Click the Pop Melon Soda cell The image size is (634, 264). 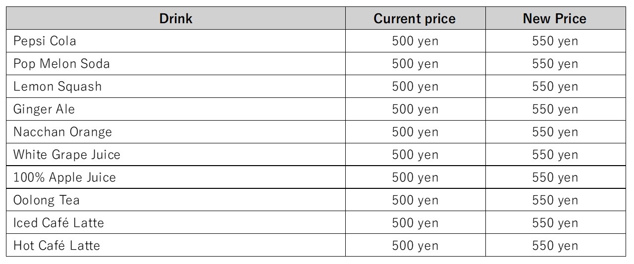(61, 64)
